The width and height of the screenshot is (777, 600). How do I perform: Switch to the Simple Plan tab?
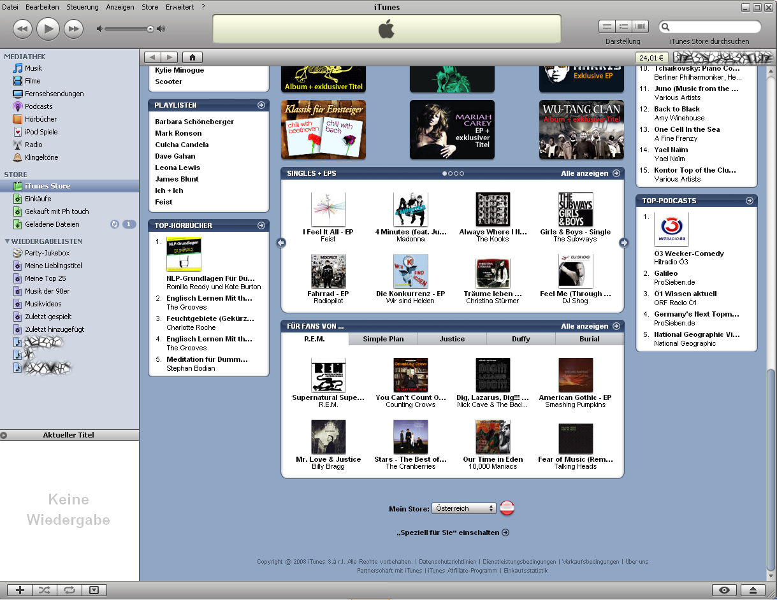384,339
